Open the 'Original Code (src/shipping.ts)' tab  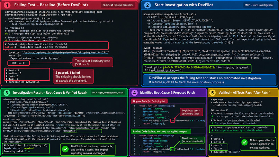click(149, 101)
